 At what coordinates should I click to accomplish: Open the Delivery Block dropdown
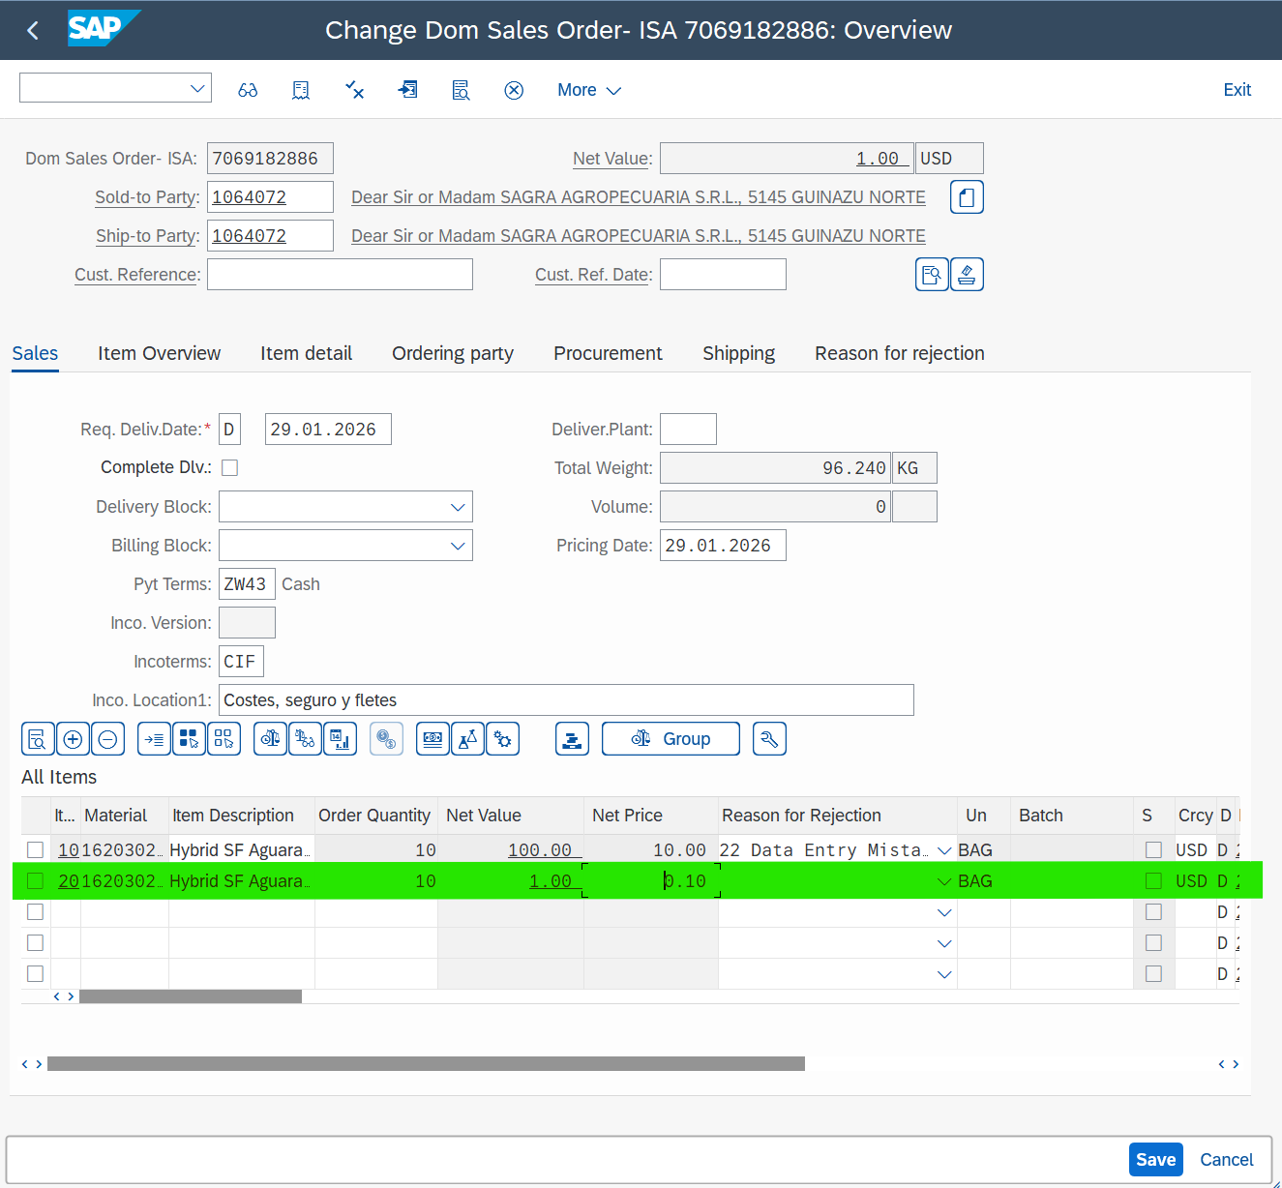tap(458, 507)
